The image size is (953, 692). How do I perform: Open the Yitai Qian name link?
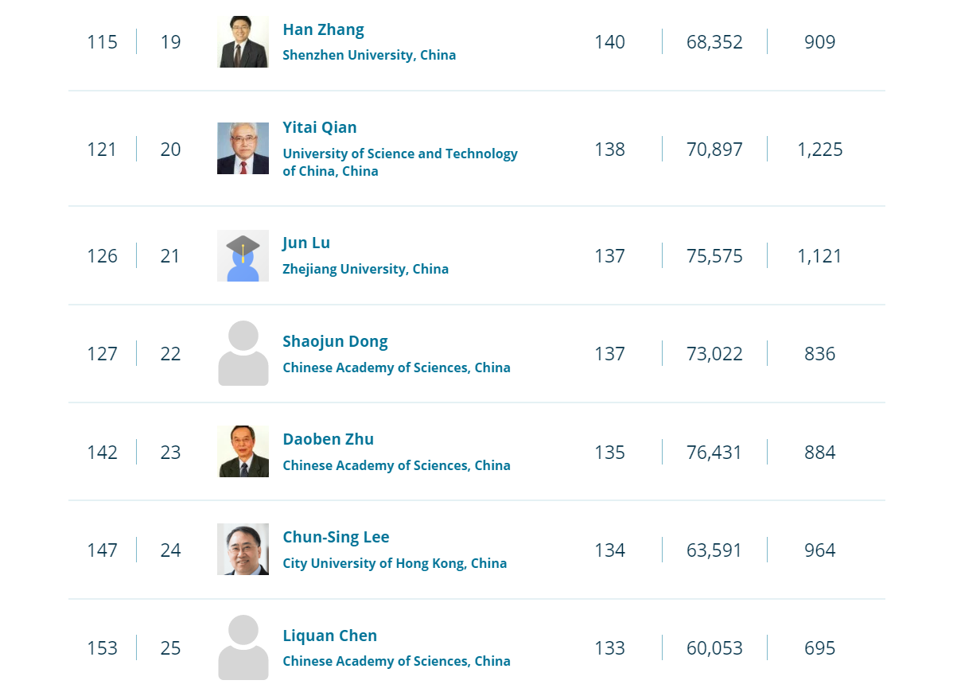[320, 127]
